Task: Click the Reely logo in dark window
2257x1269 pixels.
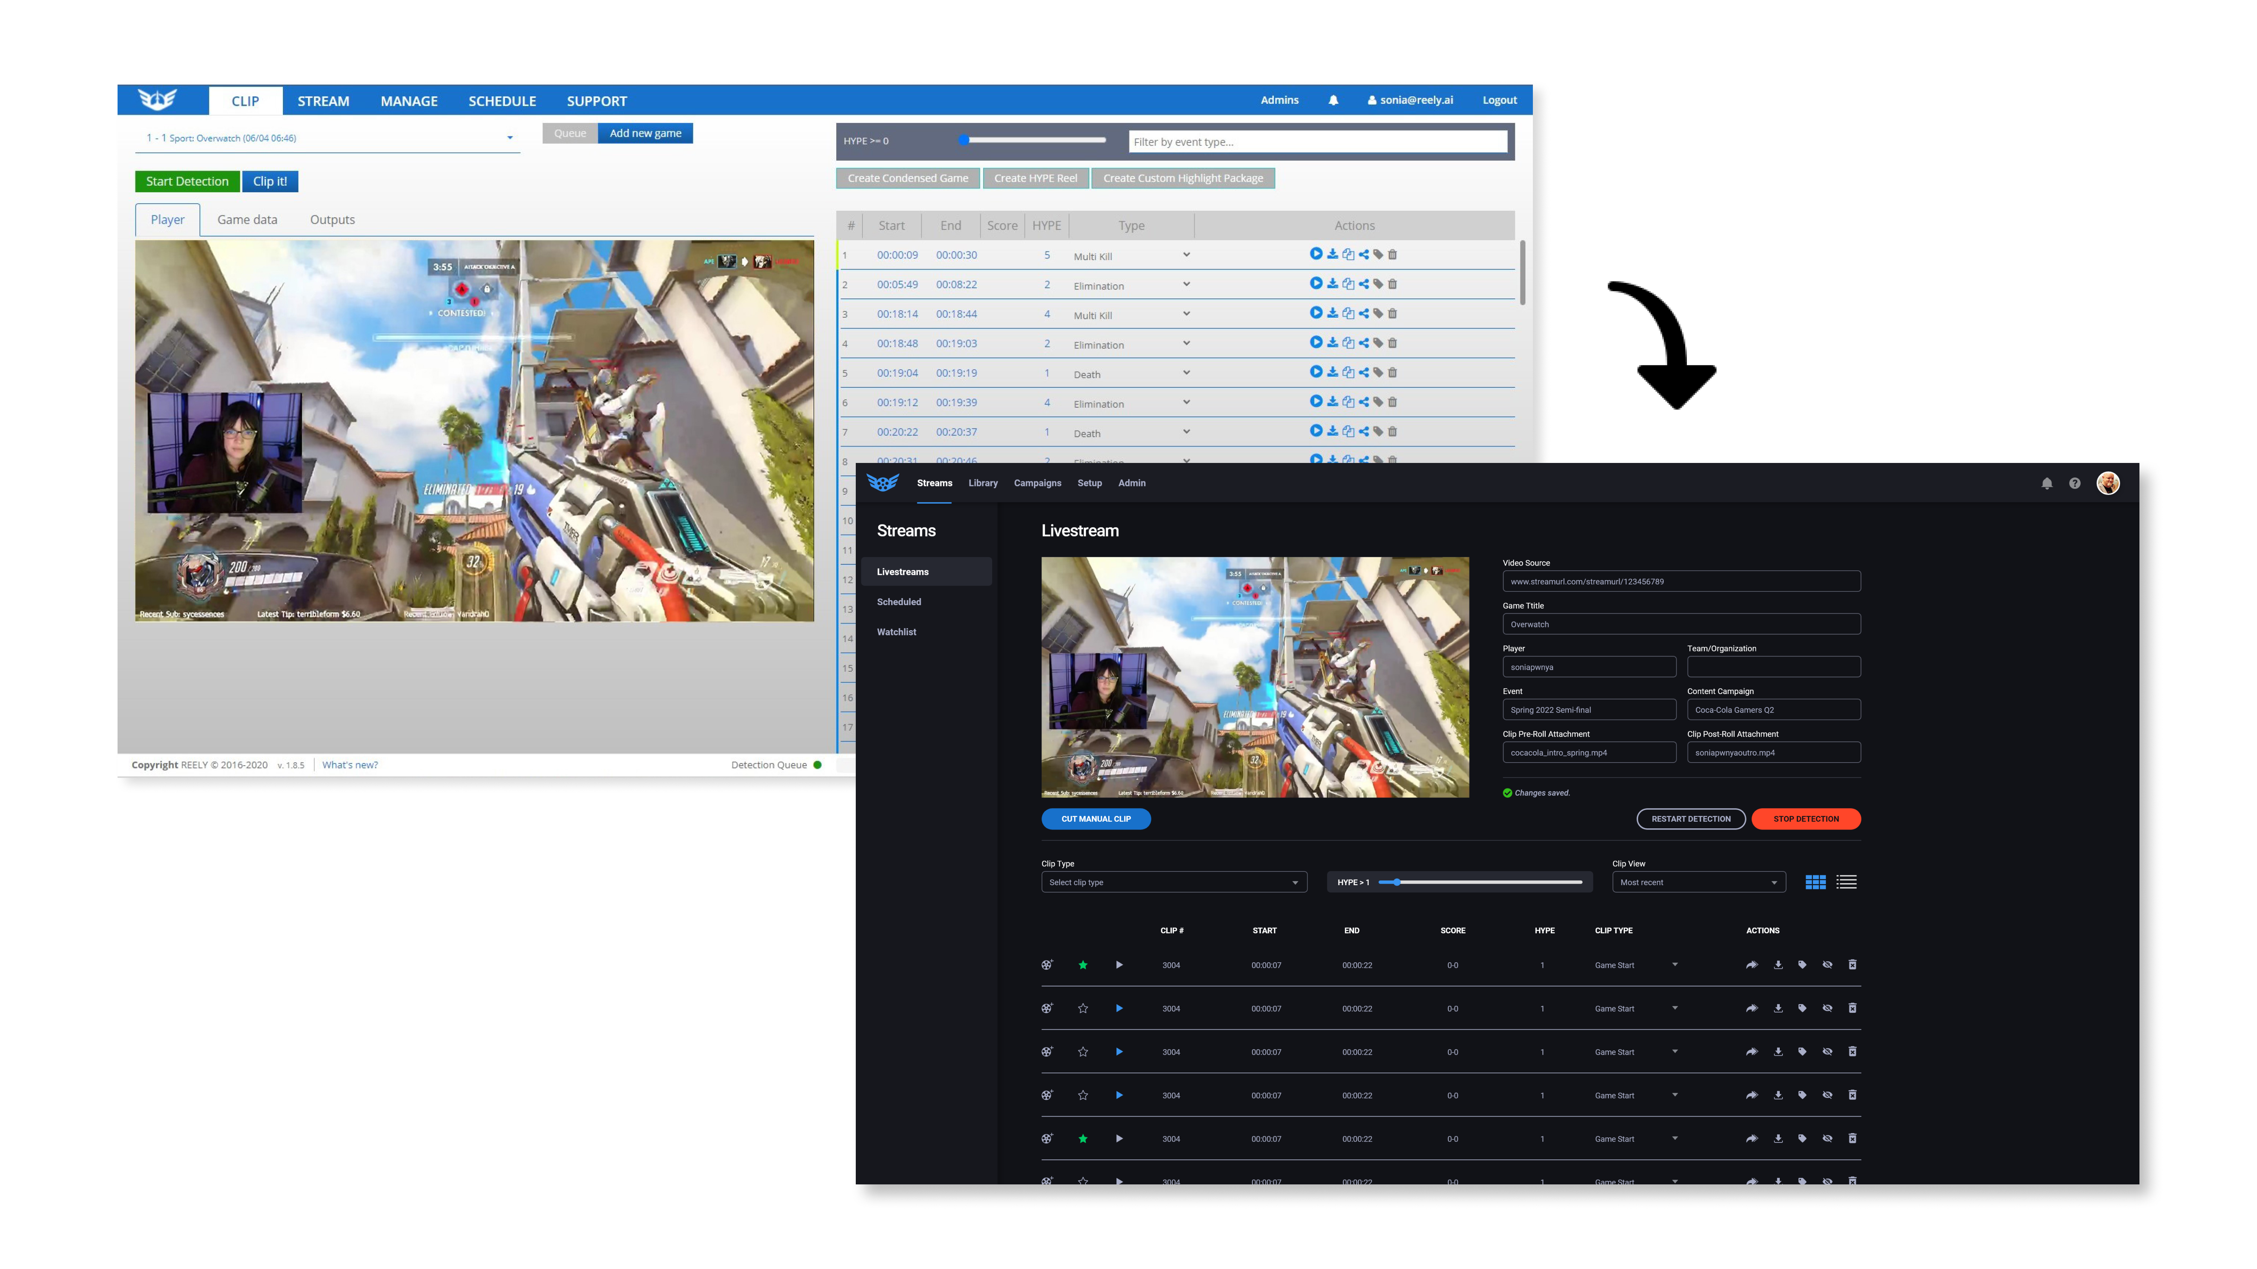Action: pos(882,483)
